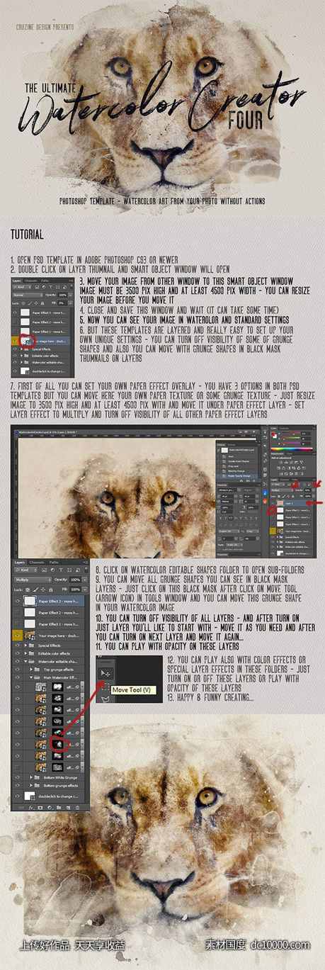Screen dimensions: 325x970
Task: Toggle visibility of Your image here layer
Action: [17, 636]
